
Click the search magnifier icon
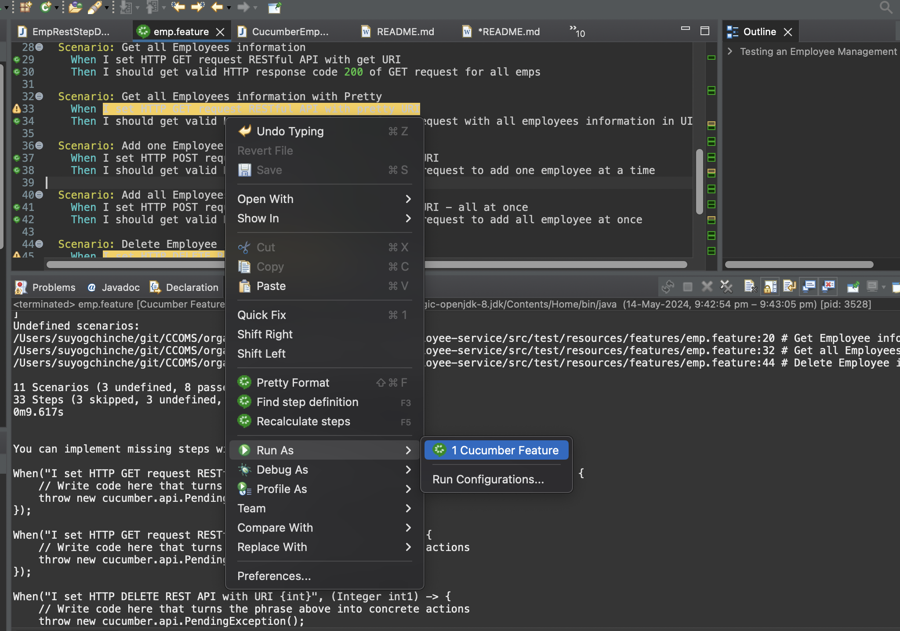click(x=885, y=7)
